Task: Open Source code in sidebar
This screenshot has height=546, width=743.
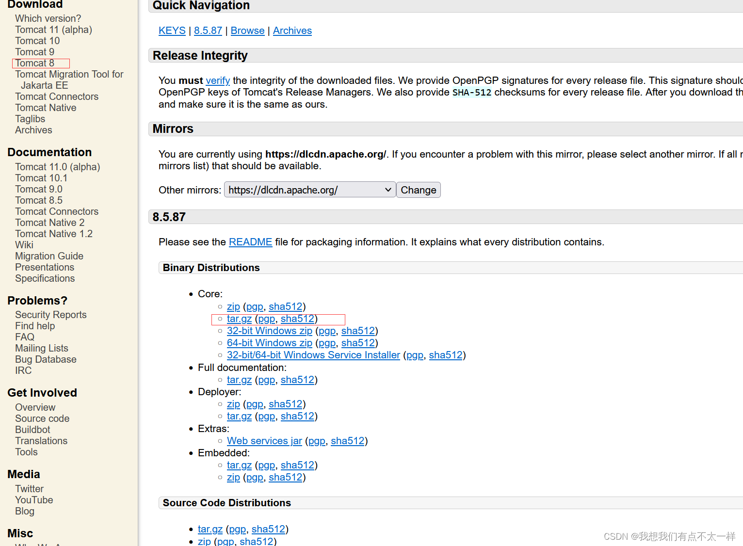Action: click(x=42, y=418)
